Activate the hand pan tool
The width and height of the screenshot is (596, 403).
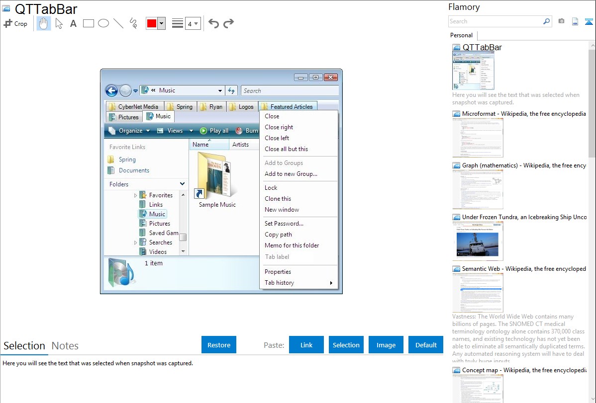43,23
